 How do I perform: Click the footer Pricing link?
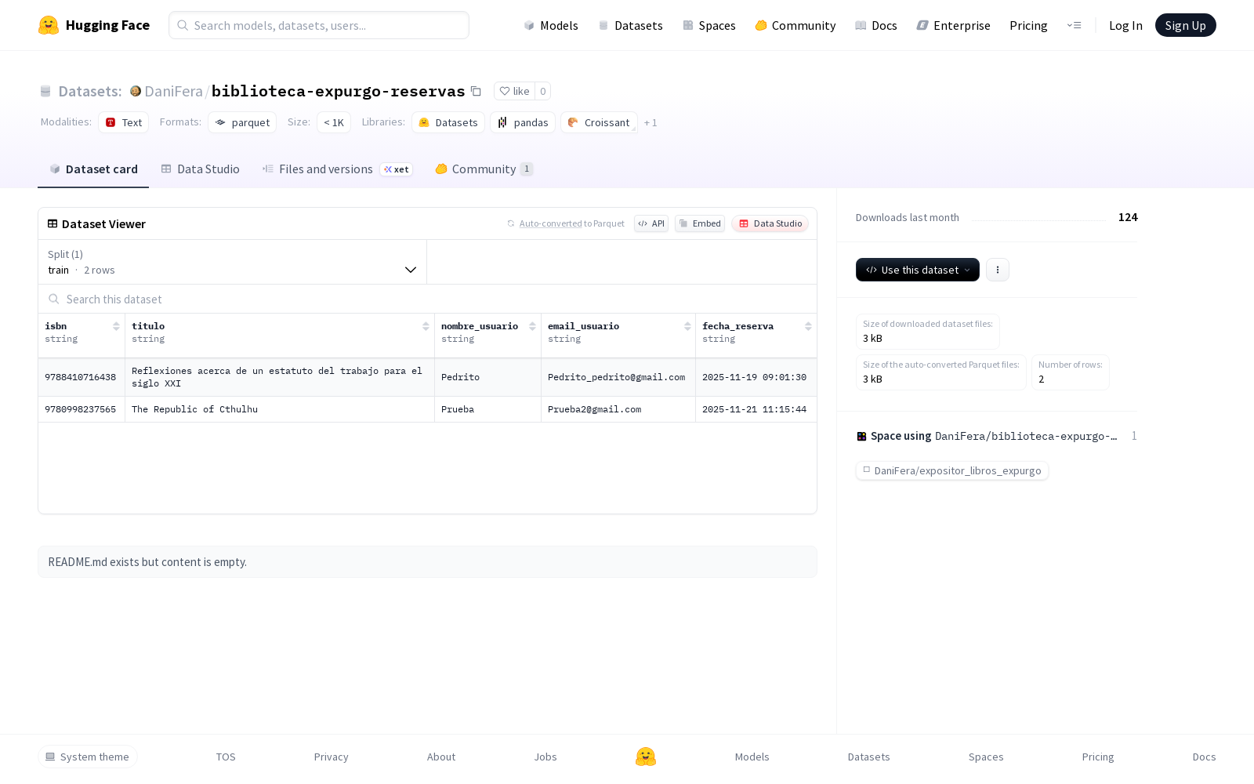[x=1098, y=757]
